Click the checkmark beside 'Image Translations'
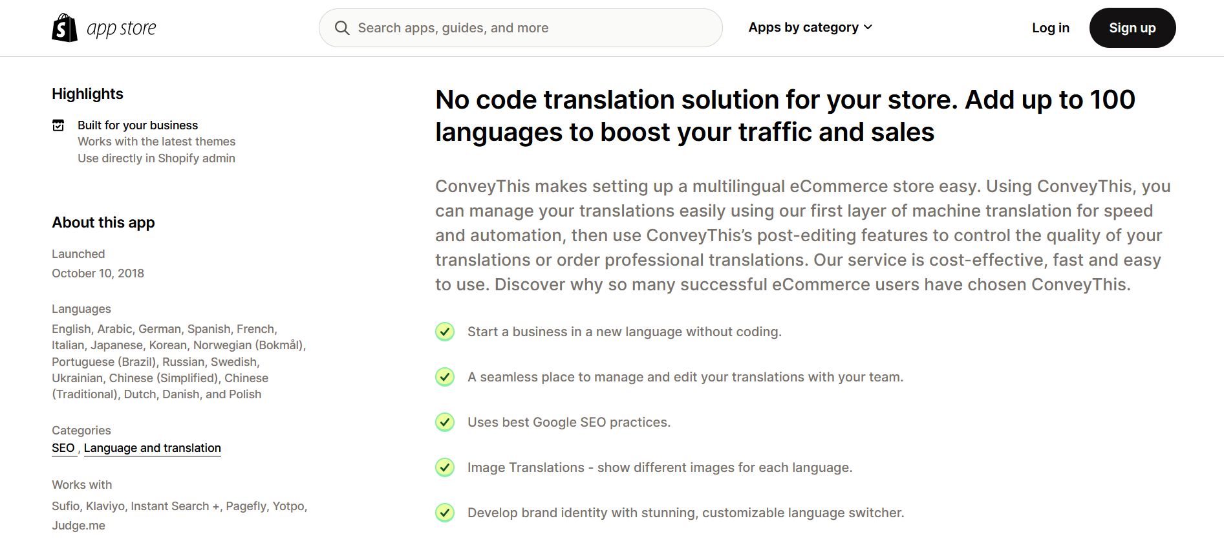 pos(445,467)
